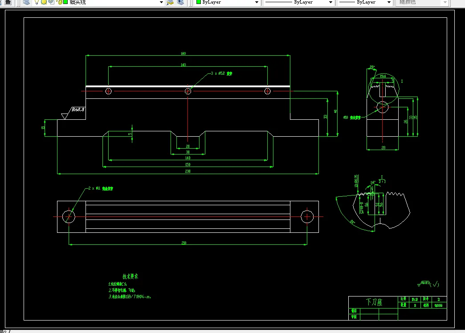Select the 2 x Ø11 hole callout

tap(101, 188)
